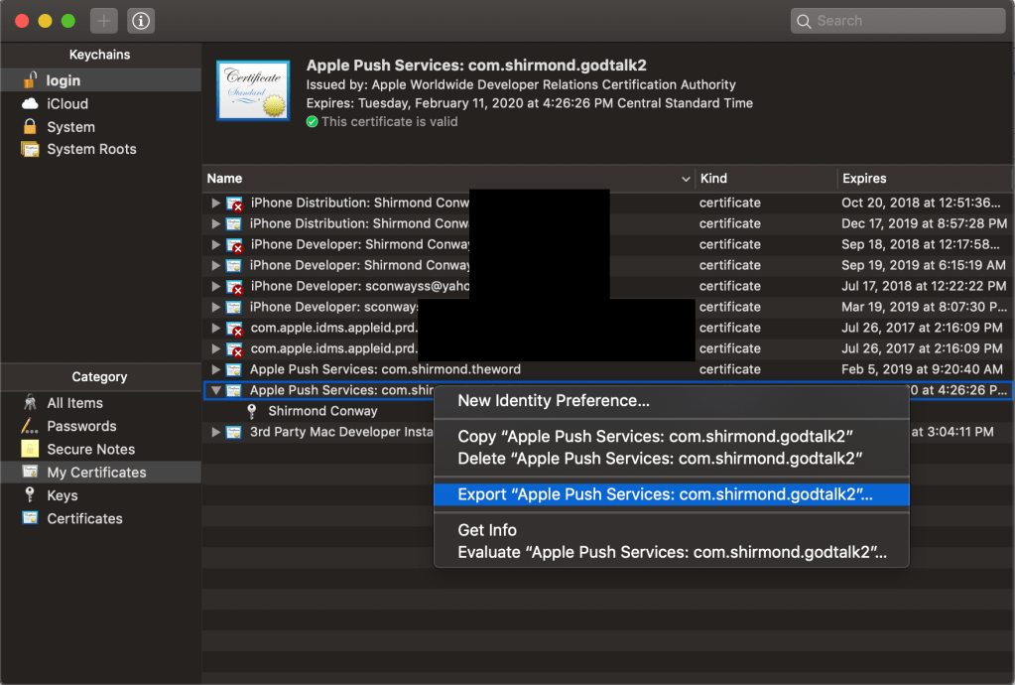Click the System Roots folder icon
Viewport: 1015px width, 685px height.
click(x=30, y=150)
